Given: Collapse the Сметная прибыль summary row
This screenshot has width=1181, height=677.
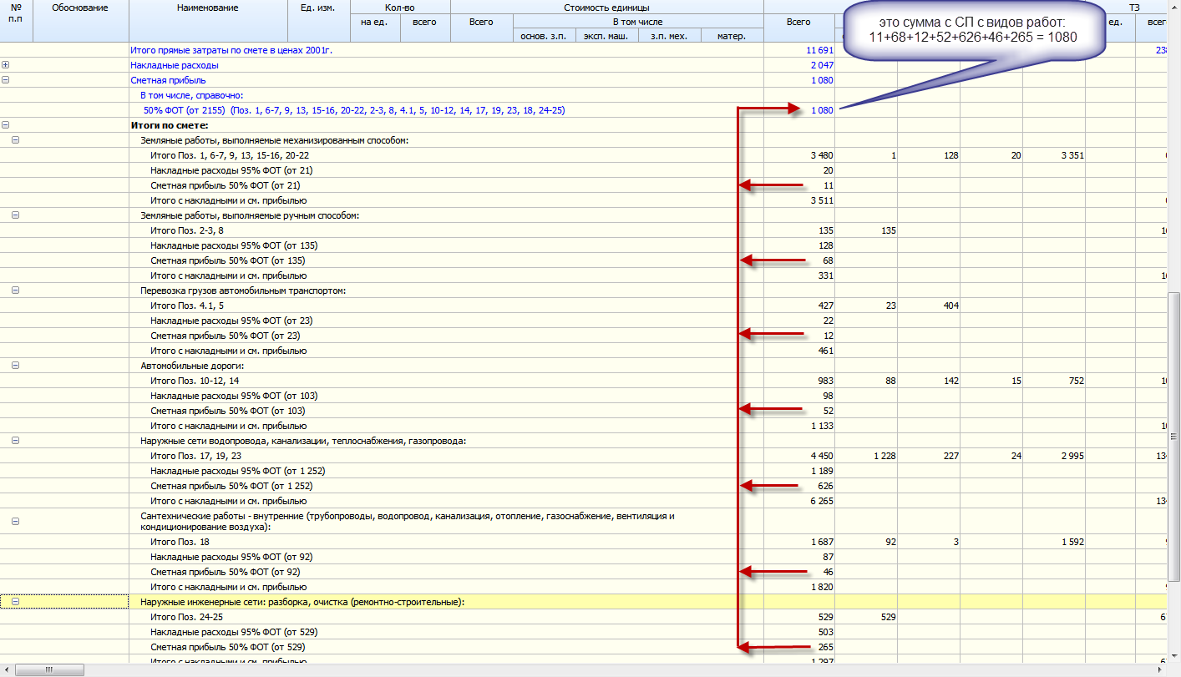Looking at the screenshot, I should (6, 80).
